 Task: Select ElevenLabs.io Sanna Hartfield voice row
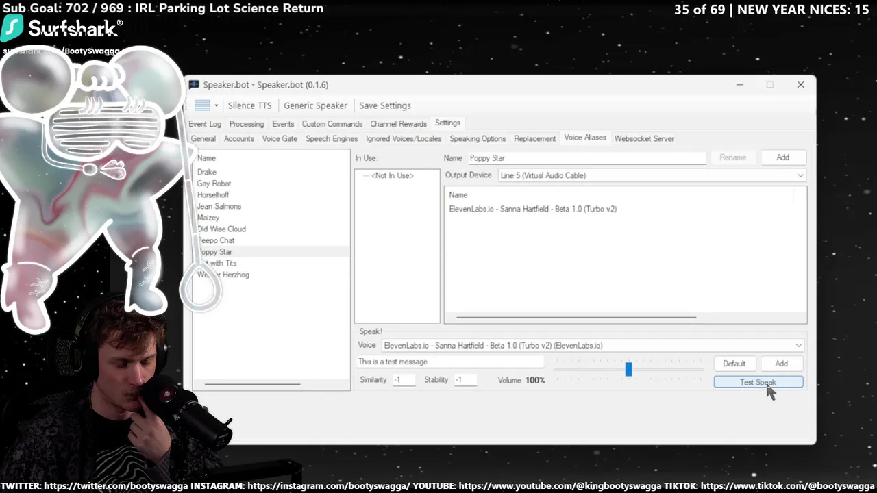(532, 209)
